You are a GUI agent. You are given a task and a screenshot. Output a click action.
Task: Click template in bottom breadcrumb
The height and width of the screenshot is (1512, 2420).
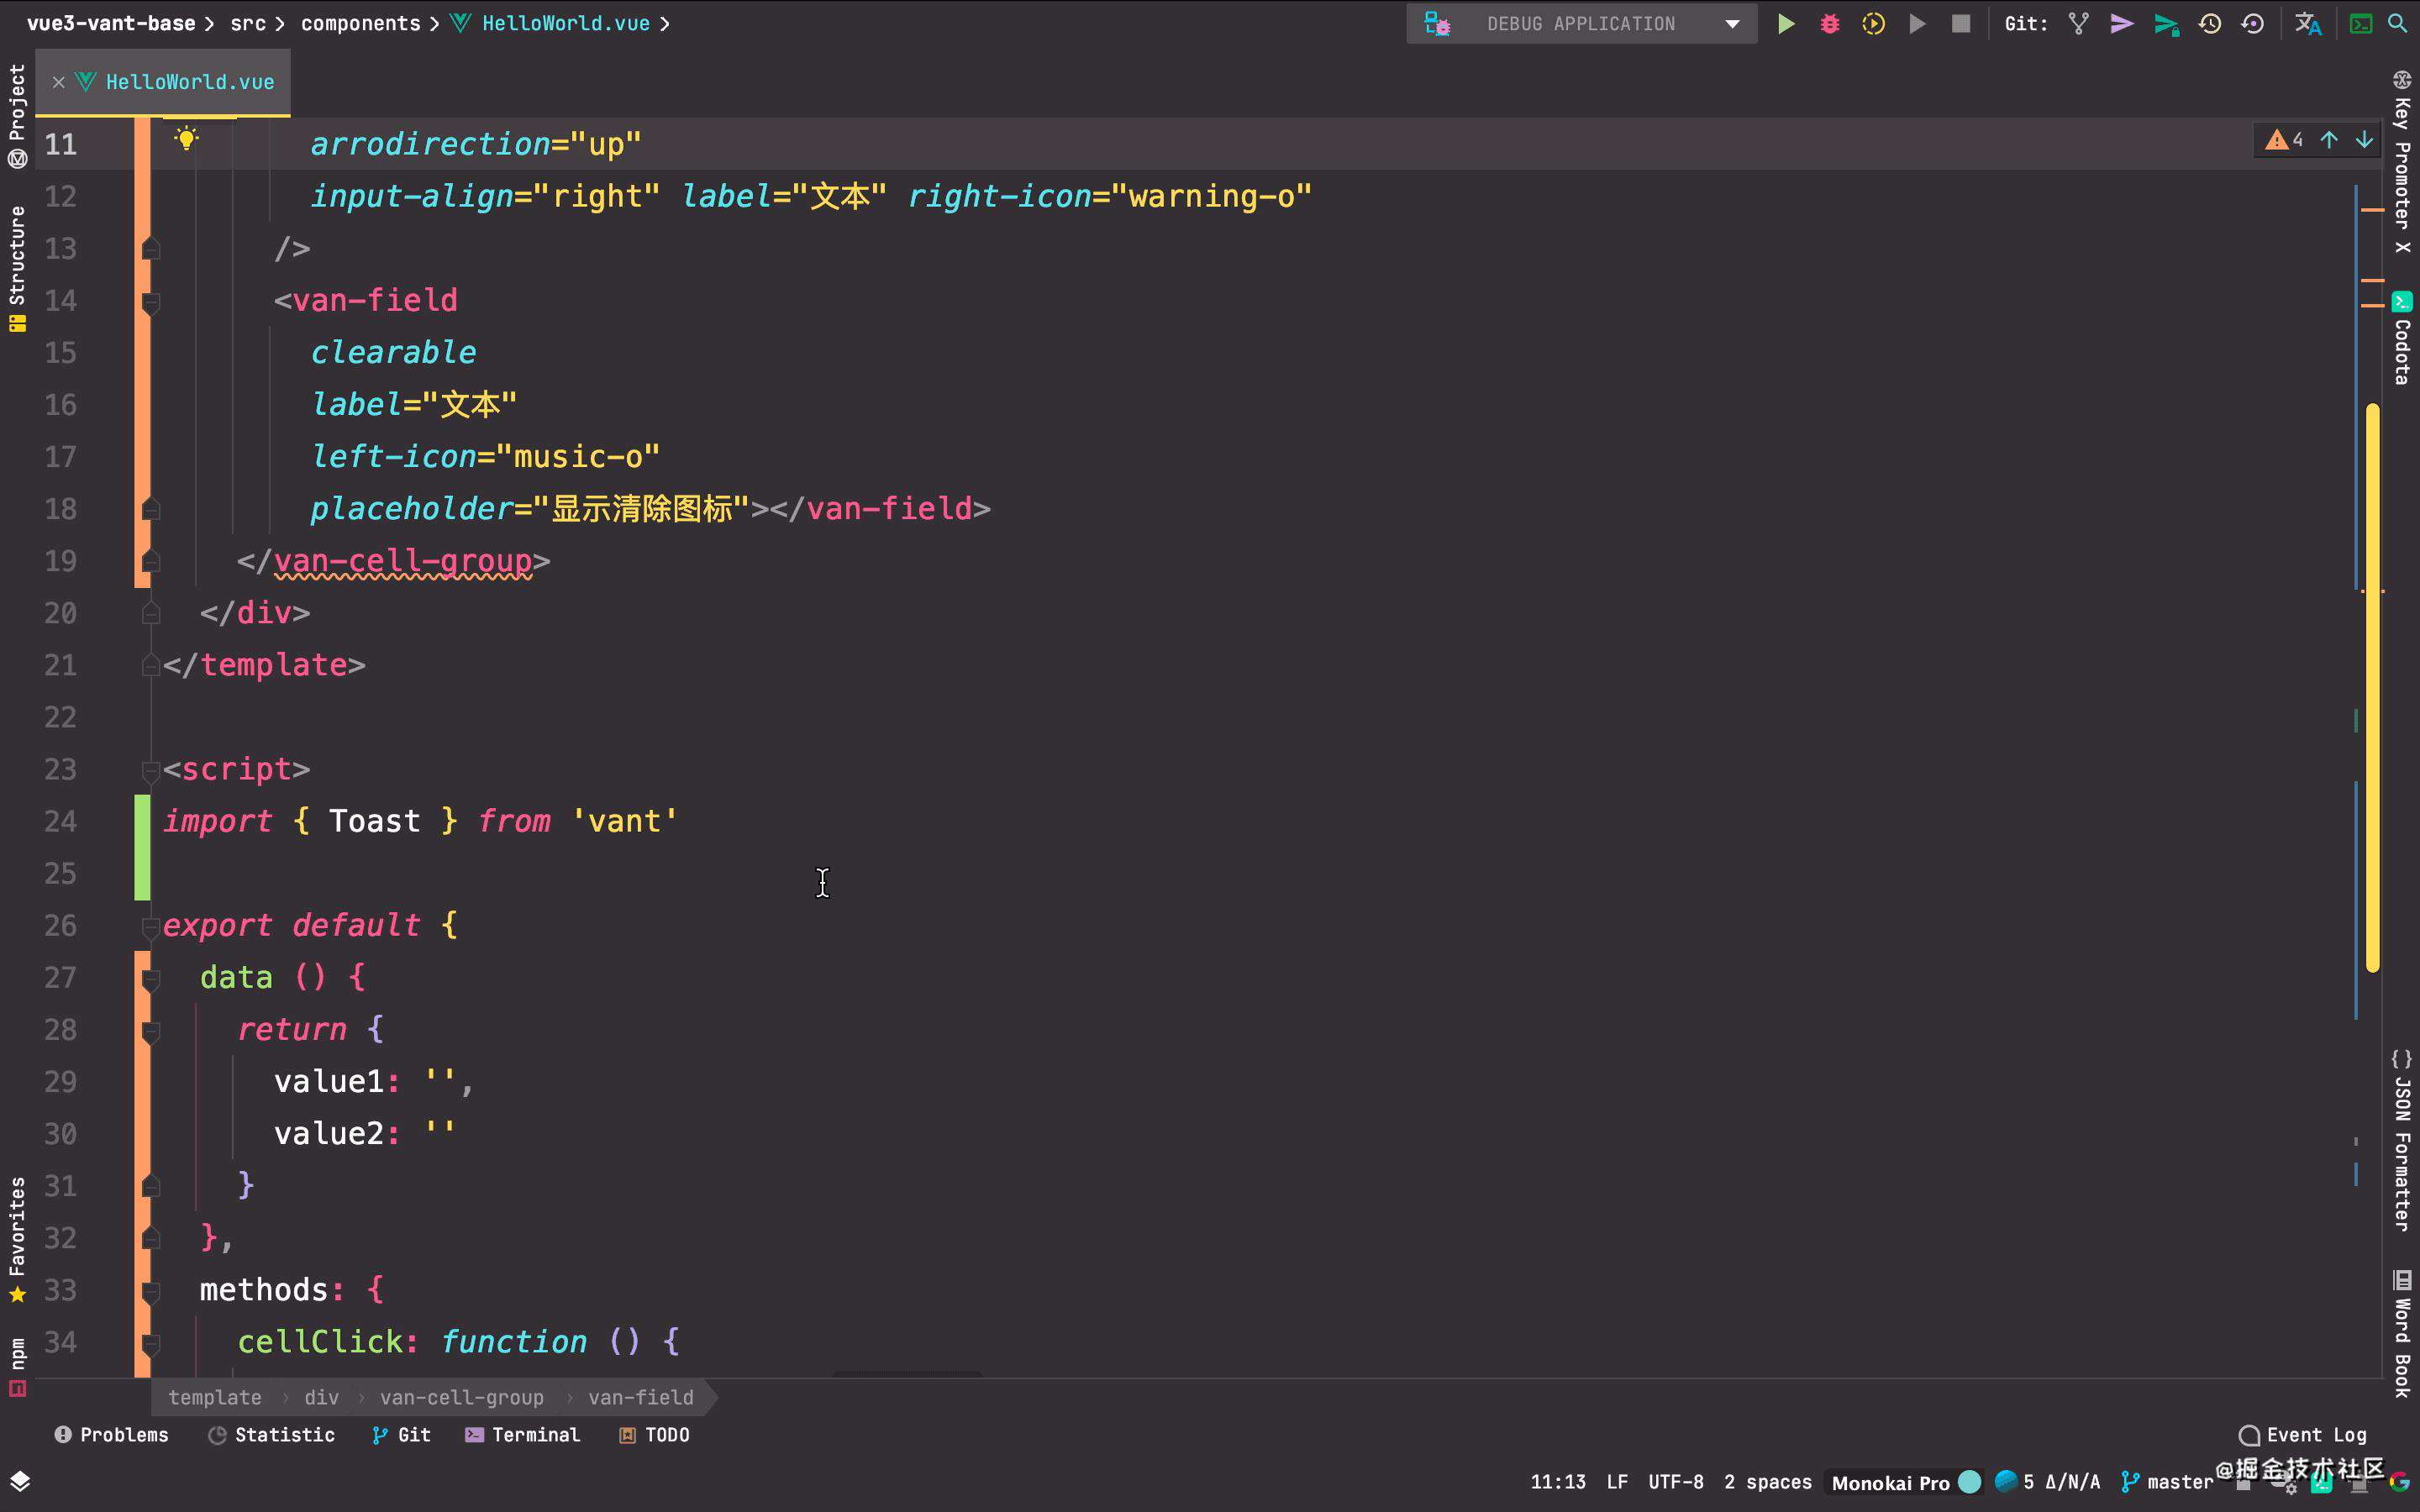click(214, 1397)
